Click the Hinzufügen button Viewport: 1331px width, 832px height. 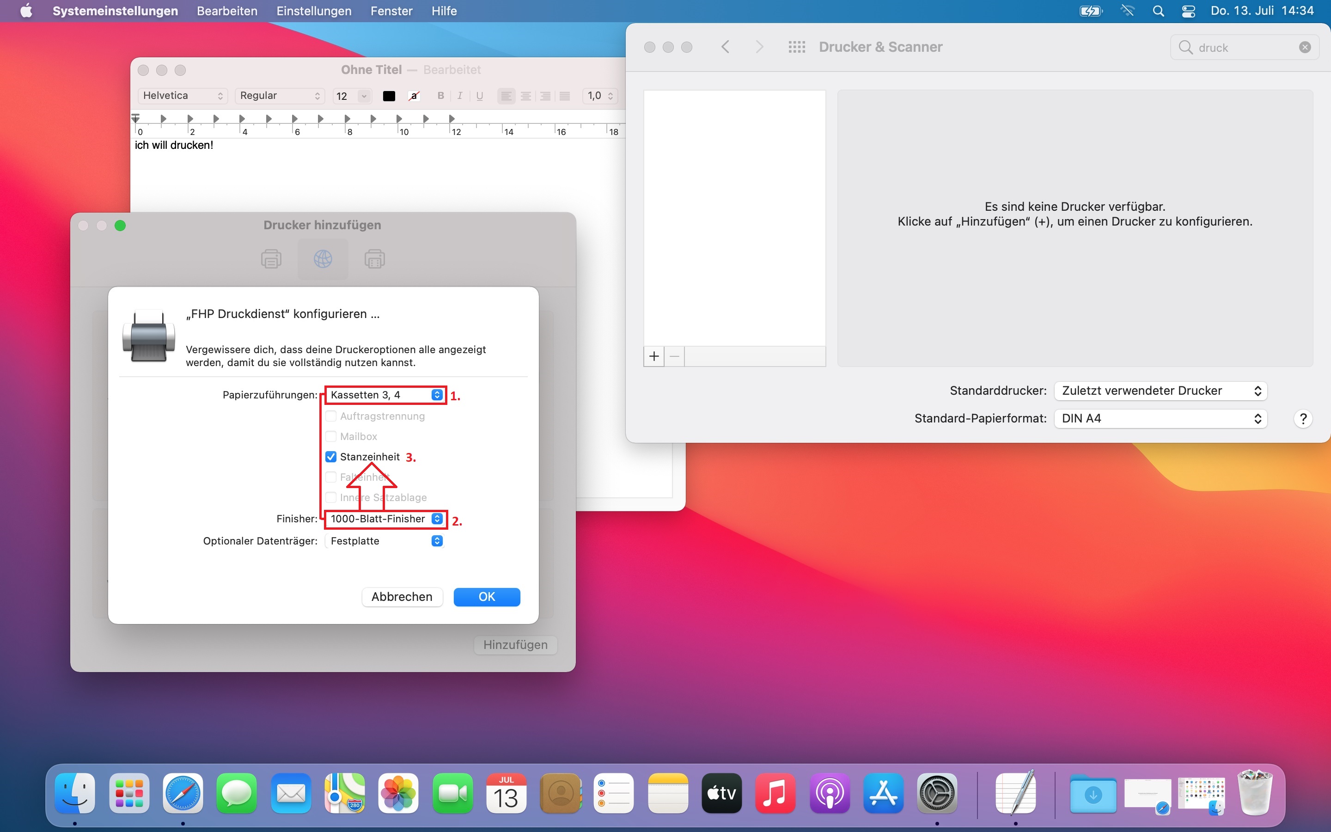(x=515, y=645)
